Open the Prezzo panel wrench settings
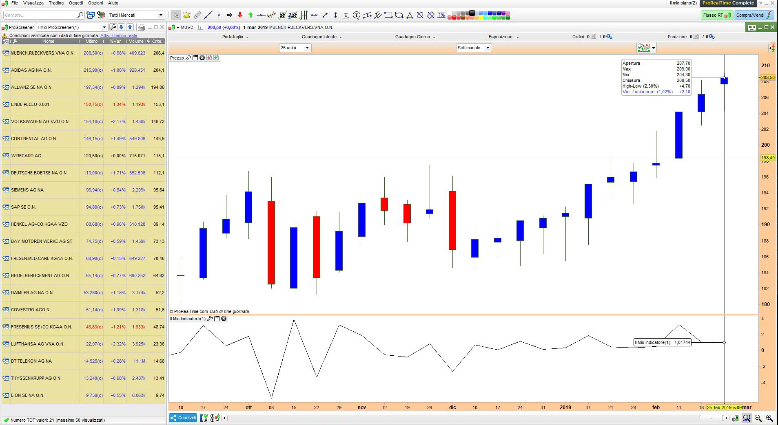Image resolution: width=778 pixels, height=425 pixels. click(188, 58)
